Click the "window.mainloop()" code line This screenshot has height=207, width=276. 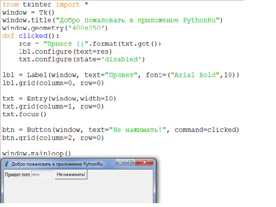point(37,153)
